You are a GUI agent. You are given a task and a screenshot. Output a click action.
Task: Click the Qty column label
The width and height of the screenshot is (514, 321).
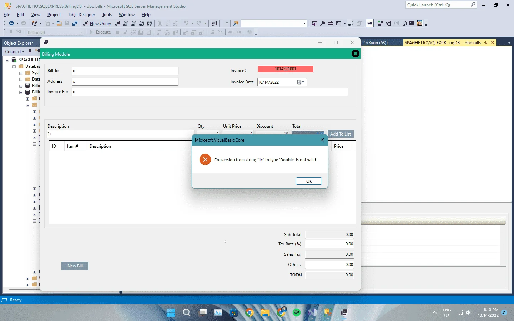(201, 126)
